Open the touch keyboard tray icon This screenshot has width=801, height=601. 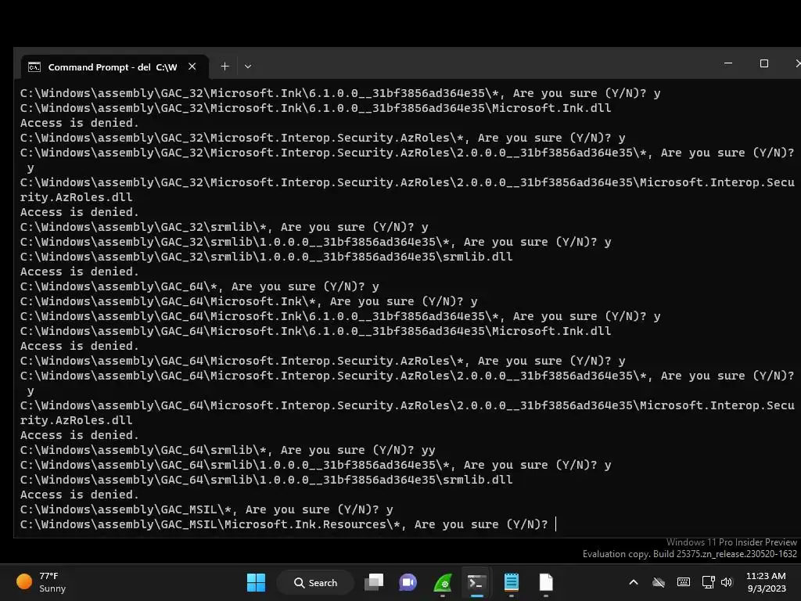pyautogui.click(x=684, y=582)
